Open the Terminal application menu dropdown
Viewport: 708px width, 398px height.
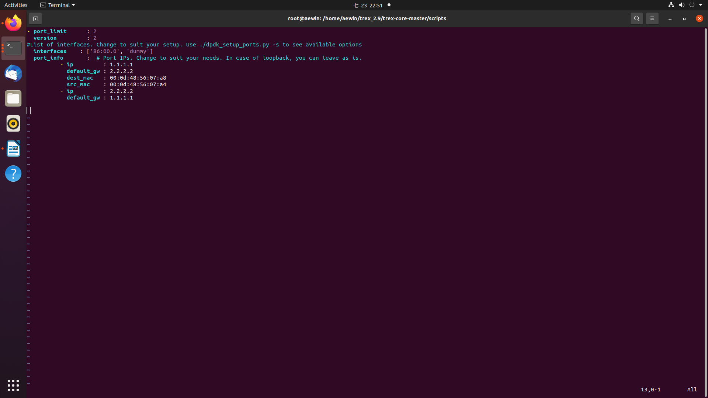pos(57,5)
